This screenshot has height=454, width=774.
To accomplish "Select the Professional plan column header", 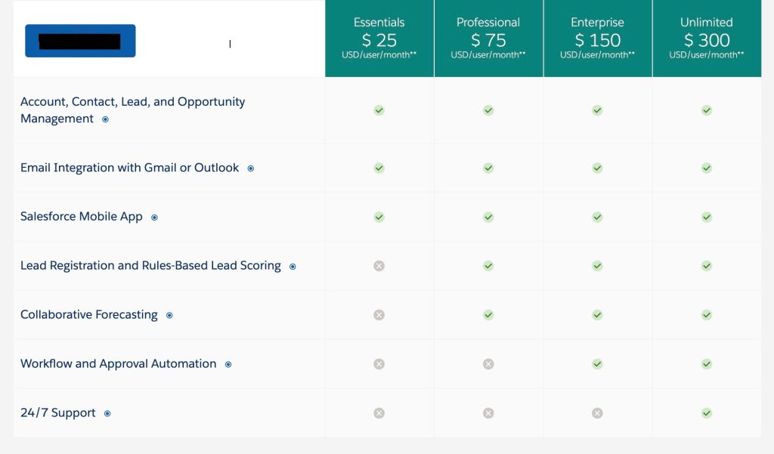I will [x=488, y=38].
